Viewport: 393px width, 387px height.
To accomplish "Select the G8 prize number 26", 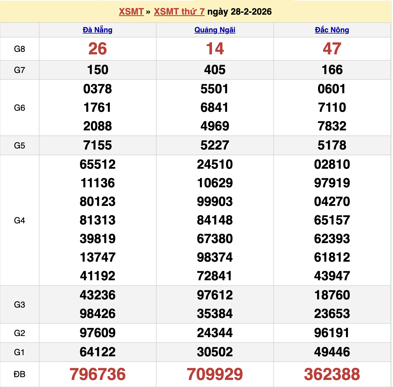I will (97, 48).
